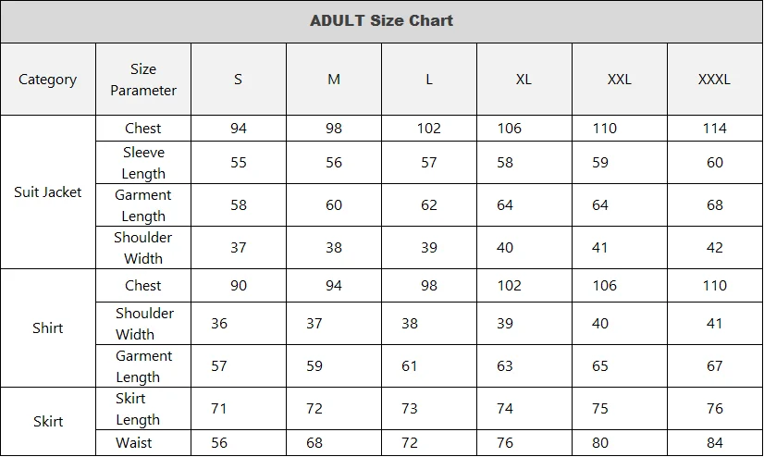Screen dimensions: 764x457
Task: Select Shirt Garment Length value 67
Action: 714,366
